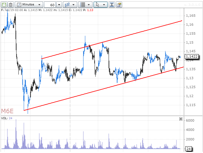203x153 pixels.
Task: Expand the list template dropdown arrow
Action: tap(89, 5)
